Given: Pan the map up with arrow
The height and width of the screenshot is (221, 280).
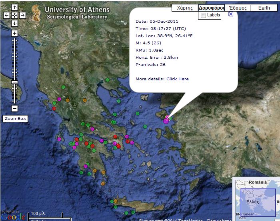Looking at the screenshot, I should pyautogui.click(x=14, y=8).
